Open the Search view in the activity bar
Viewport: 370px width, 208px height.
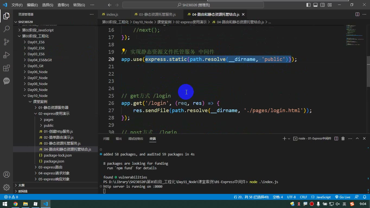7,29
